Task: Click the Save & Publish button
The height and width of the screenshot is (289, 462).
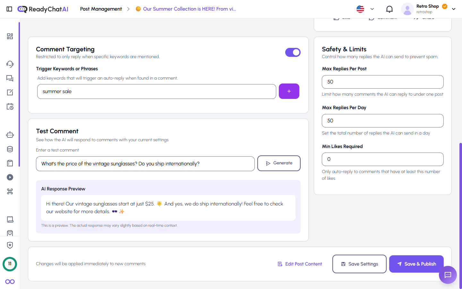Action: point(416,264)
